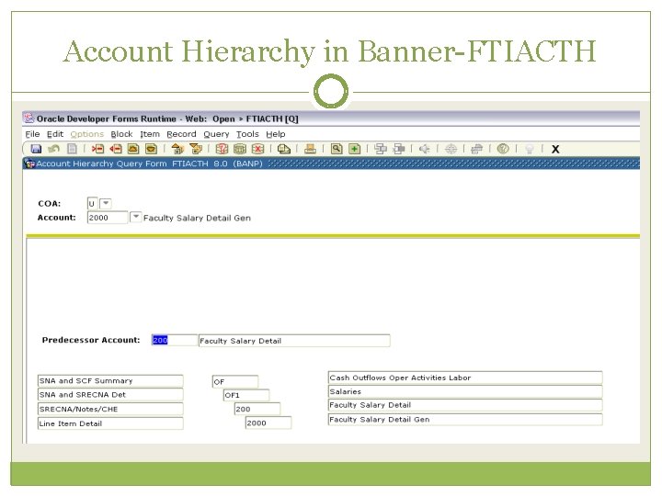This screenshot has width=662, height=496.
Task: Click the Oracle Forms title bar icon
Action: [29, 118]
